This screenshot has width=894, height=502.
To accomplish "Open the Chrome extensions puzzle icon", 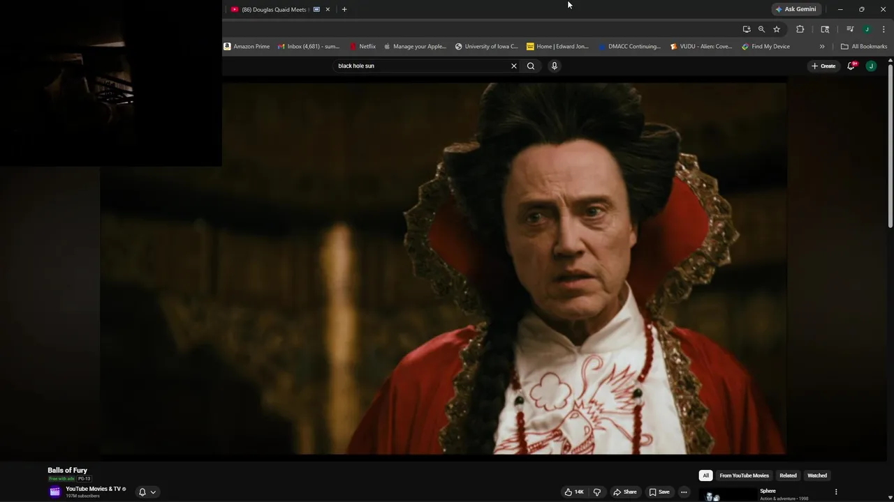I will 800,29.
